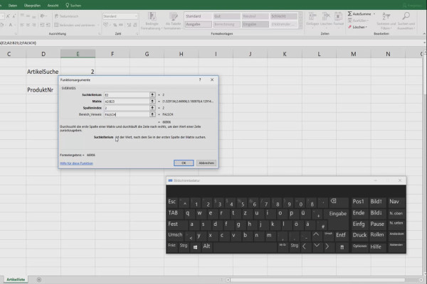This screenshot has height=284, width=427.
Task: Tap the context menu key on the keyboard
Action: [x=342, y=247]
